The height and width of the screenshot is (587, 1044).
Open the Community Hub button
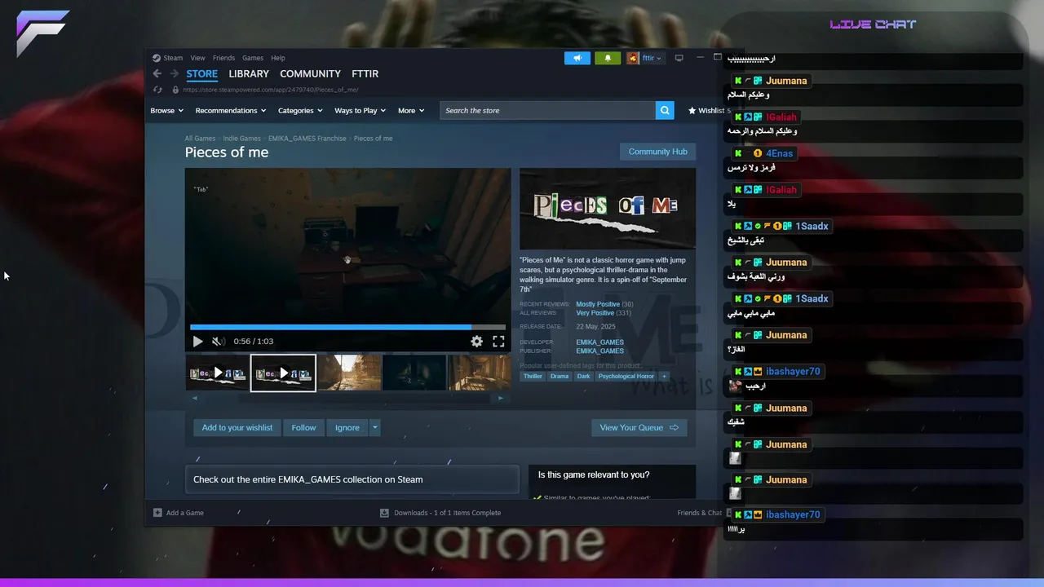657,152
